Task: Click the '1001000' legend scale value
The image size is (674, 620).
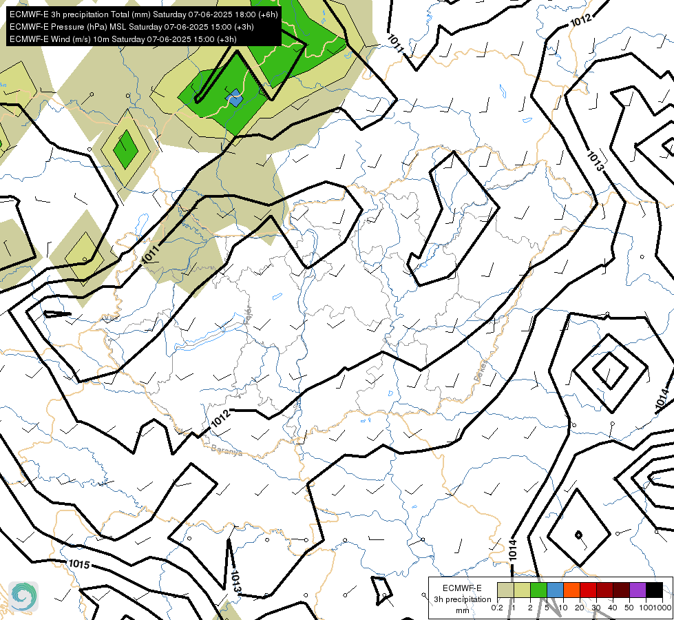Action: pyautogui.click(x=654, y=608)
